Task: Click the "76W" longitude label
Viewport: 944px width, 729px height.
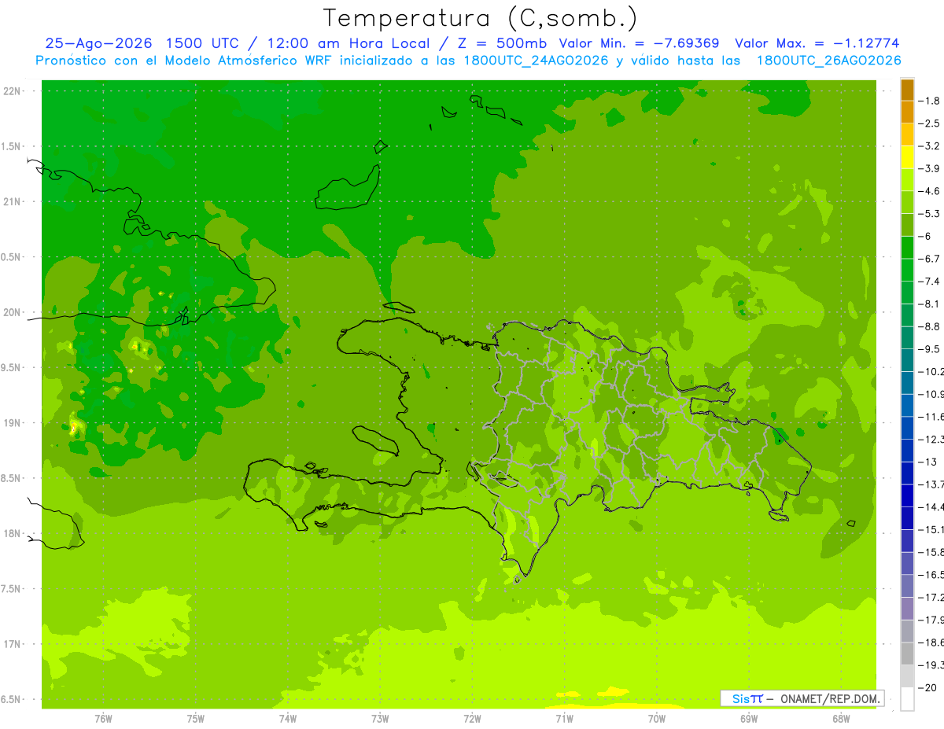Action: 103,718
